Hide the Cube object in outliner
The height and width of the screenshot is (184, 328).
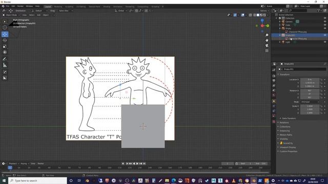click(x=325, y=25)
